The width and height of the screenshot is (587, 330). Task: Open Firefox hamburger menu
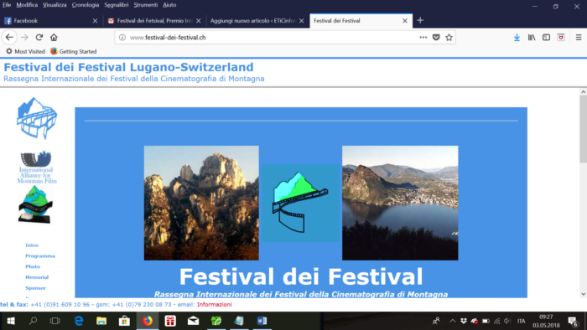click(579, 38)
